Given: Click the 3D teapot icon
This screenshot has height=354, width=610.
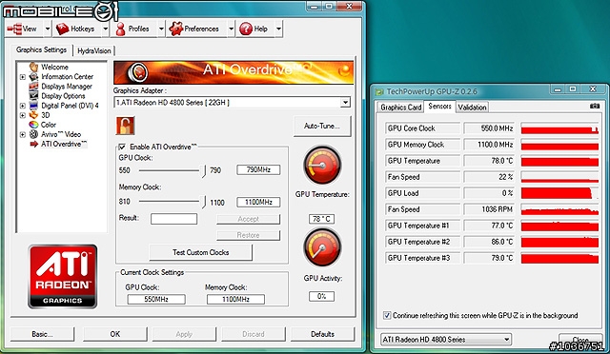Looking at the screenshot, I should pyautogui.click(x=34, y=115).
